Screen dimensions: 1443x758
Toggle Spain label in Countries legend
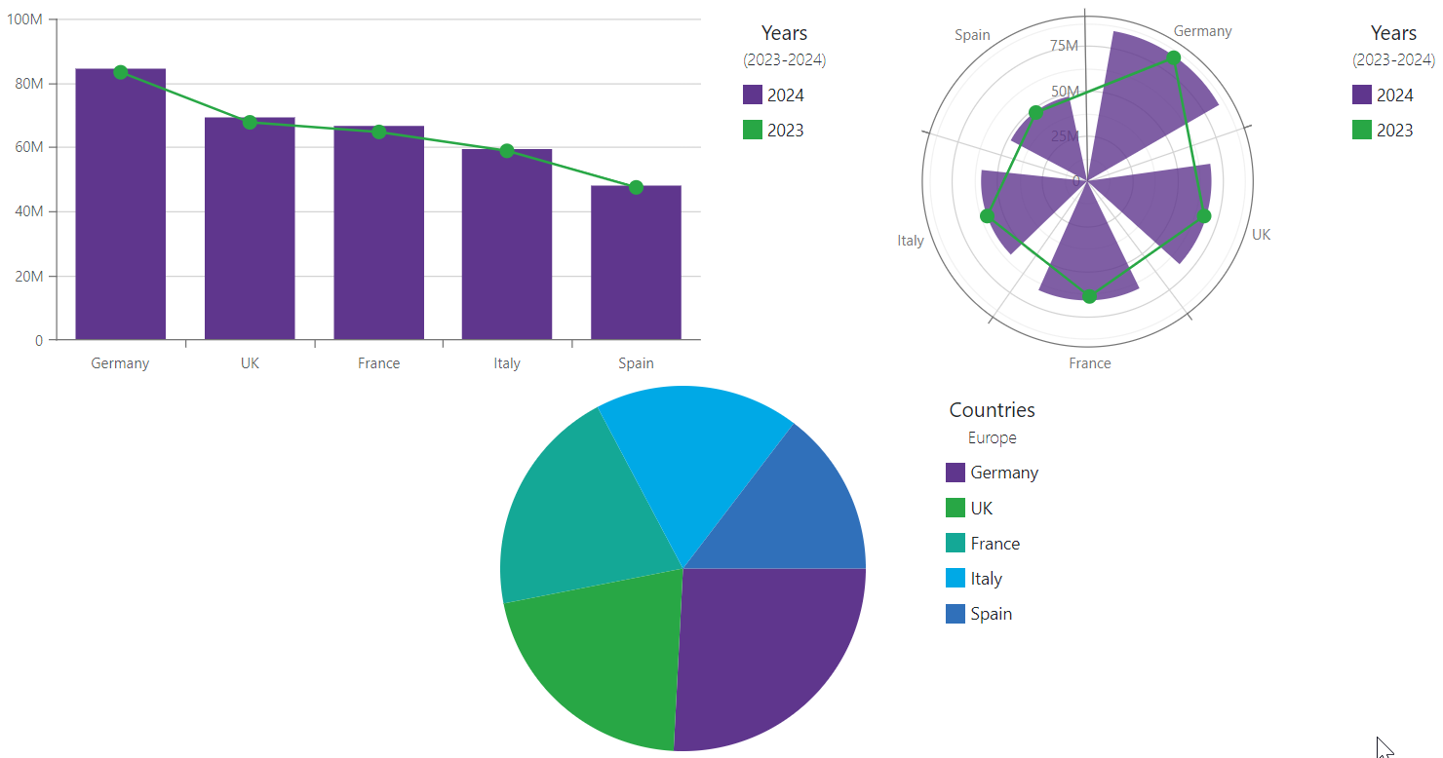(992, 614)
